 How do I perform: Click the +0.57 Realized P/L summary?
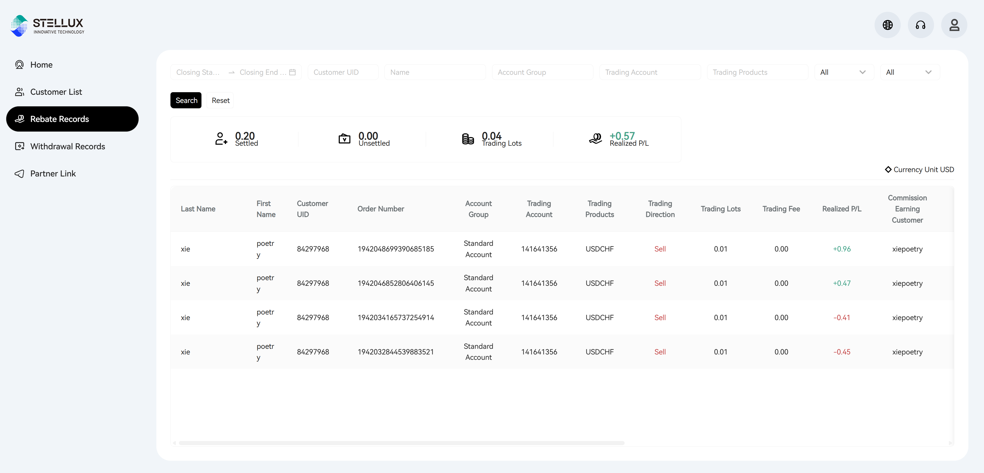(x=622, y=135)
